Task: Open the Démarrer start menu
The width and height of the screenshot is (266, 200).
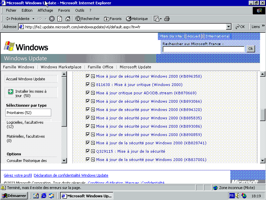Action: coord(14,196)
